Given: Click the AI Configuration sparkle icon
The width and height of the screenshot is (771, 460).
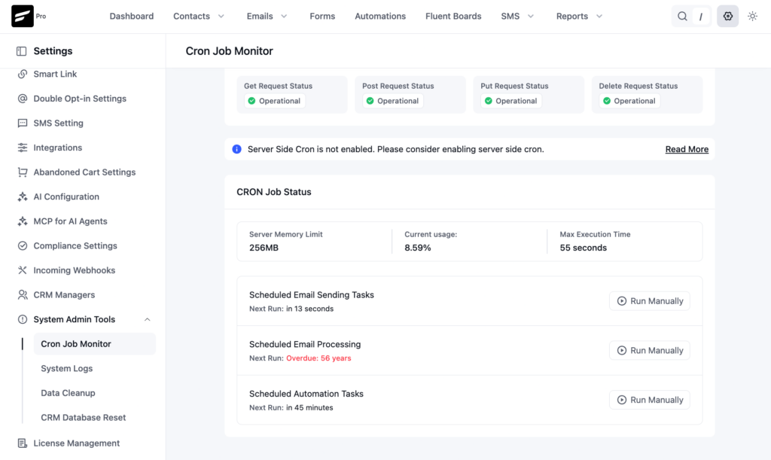Looking at the screenshot, I should pyautogui.click(x=22, y=197).
